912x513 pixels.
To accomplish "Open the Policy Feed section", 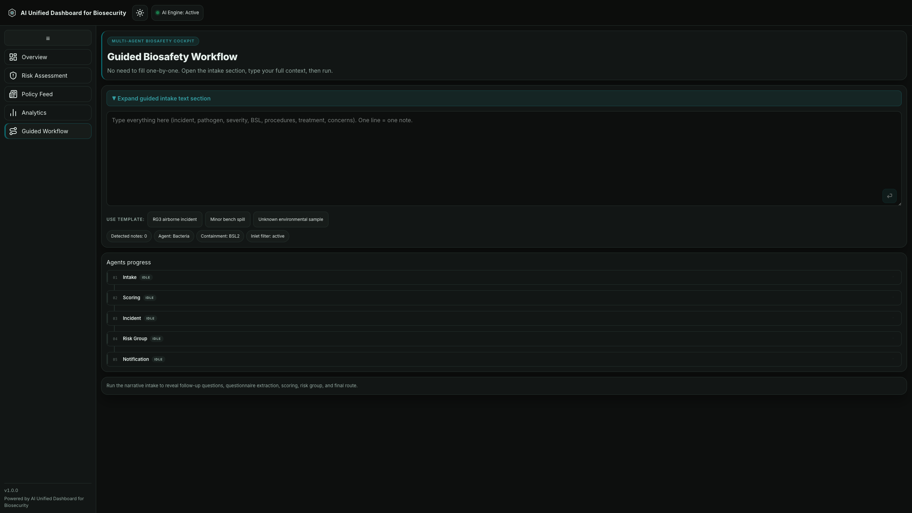I will pos(48,94).
